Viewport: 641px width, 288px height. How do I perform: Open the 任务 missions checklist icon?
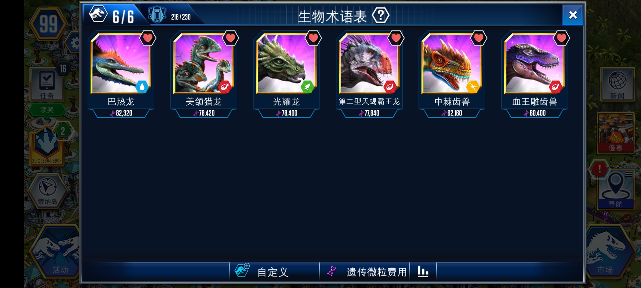point(47,84)
